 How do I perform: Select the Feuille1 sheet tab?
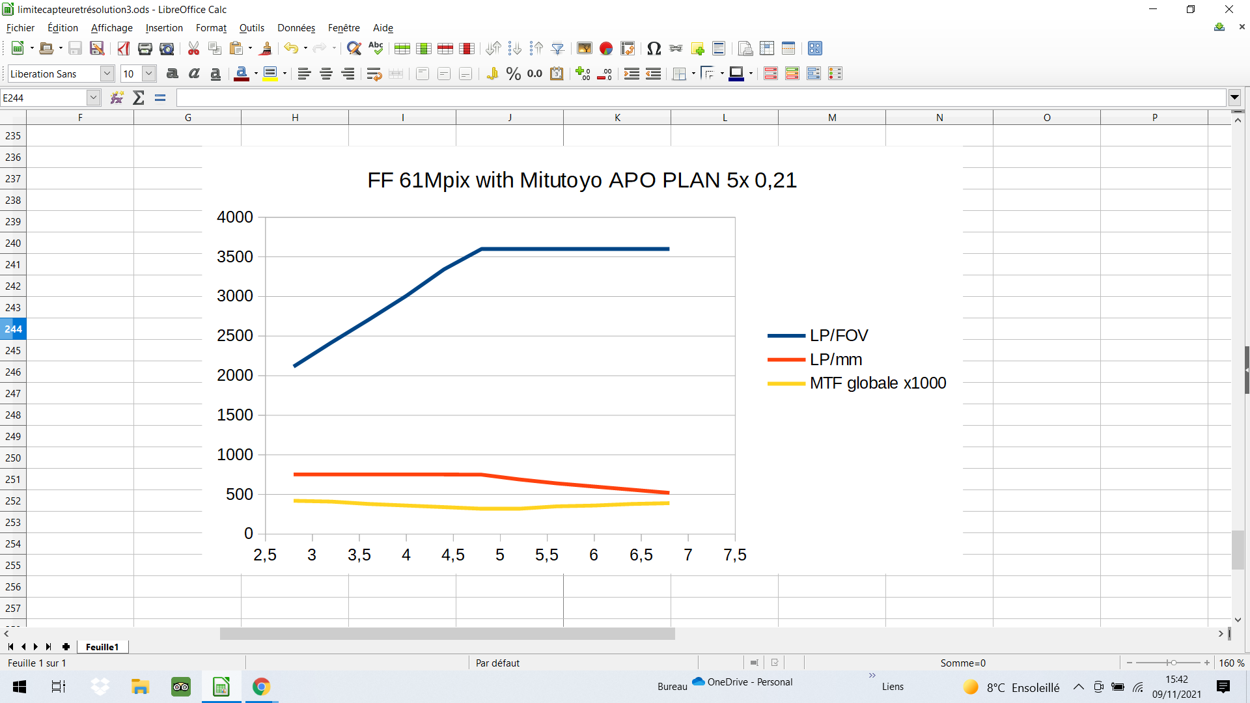[102, 646]
